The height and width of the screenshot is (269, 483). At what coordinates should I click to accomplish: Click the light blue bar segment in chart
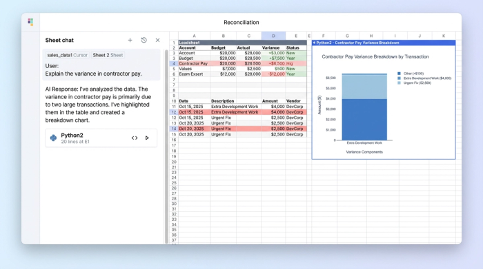(x=364, y=87)
